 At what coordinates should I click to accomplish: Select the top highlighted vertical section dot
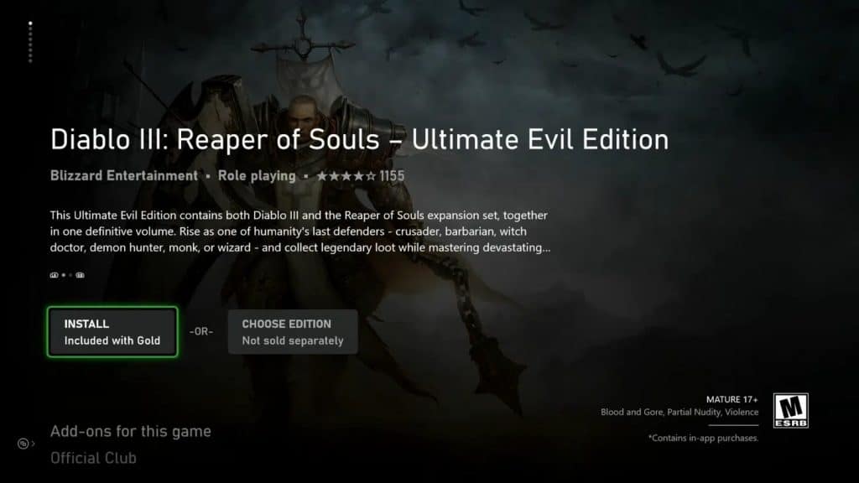(x=30, y=23)
